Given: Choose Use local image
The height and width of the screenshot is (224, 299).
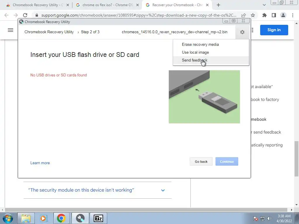Looking at the screenshot, I should click(x=195, y=52).
